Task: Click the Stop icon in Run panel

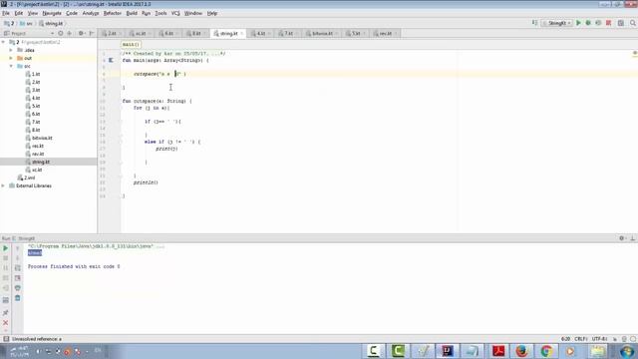Action: tap(6, 258)
